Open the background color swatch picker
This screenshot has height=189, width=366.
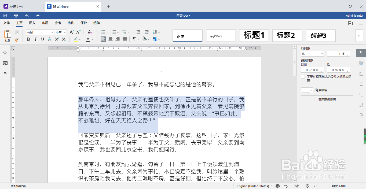click(307, 90)
